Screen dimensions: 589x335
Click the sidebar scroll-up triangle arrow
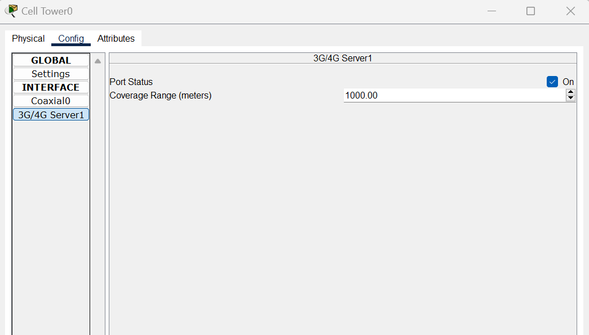click(x=98, y=61)
